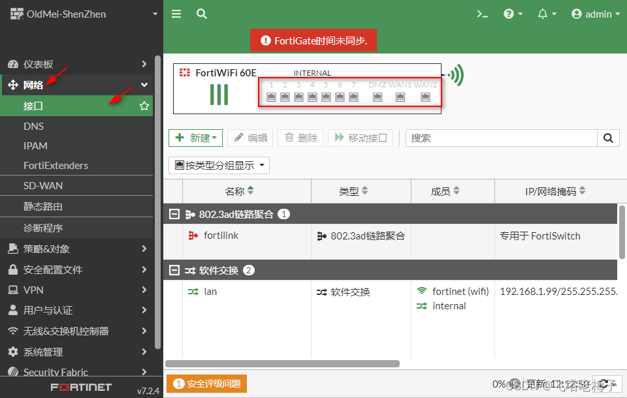Click the WAN1 port icon
Screen dimensions: 627x398
point(400,97)
